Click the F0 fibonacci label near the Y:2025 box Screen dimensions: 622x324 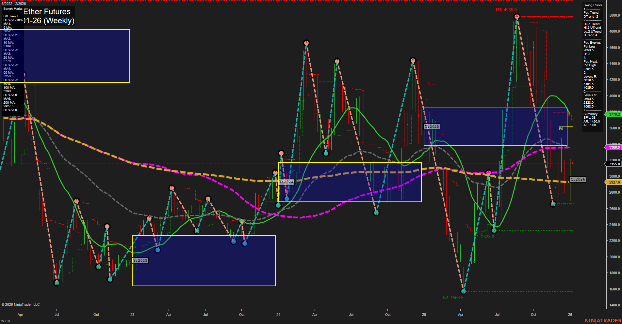(561, 129)
